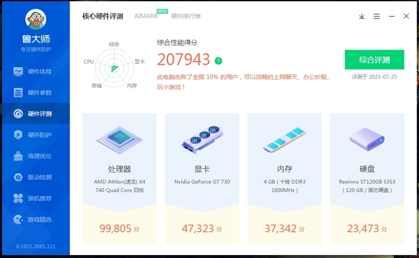
Task: Minimize the window
Action: pos(391,16)
